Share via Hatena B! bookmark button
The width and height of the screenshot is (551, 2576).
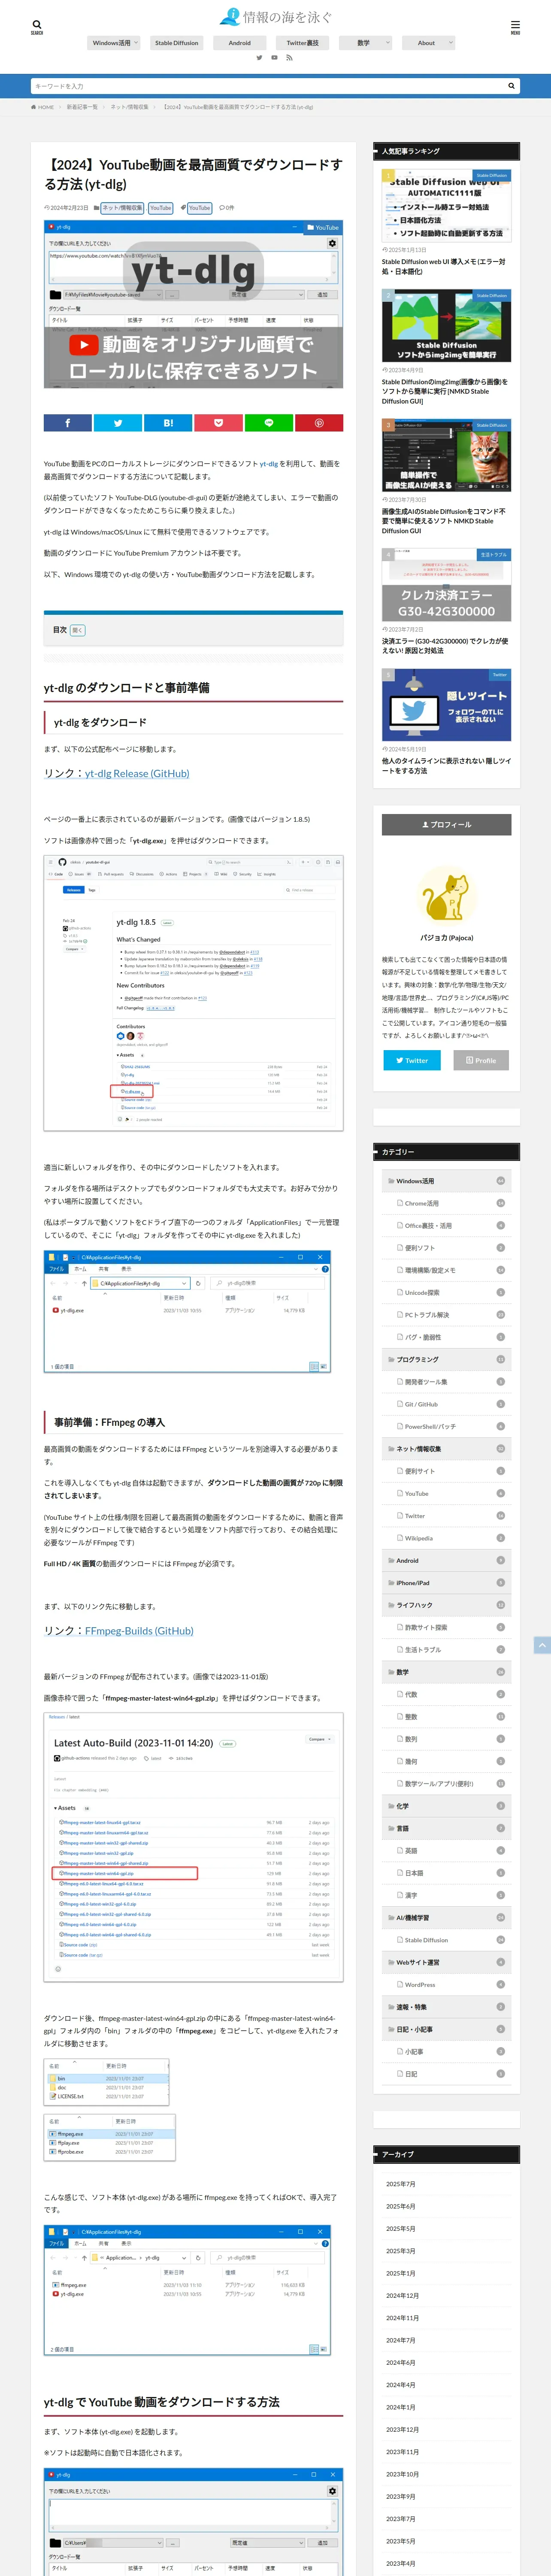click(168, 423)
